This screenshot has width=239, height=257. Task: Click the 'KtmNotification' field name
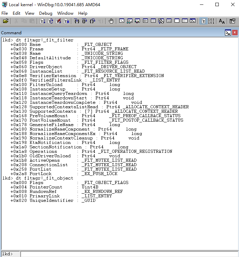[50, 143]
